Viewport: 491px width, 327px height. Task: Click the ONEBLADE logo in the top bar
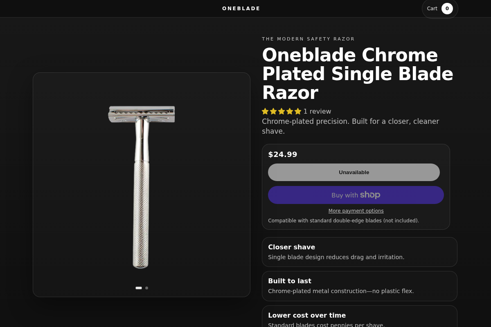241,8
